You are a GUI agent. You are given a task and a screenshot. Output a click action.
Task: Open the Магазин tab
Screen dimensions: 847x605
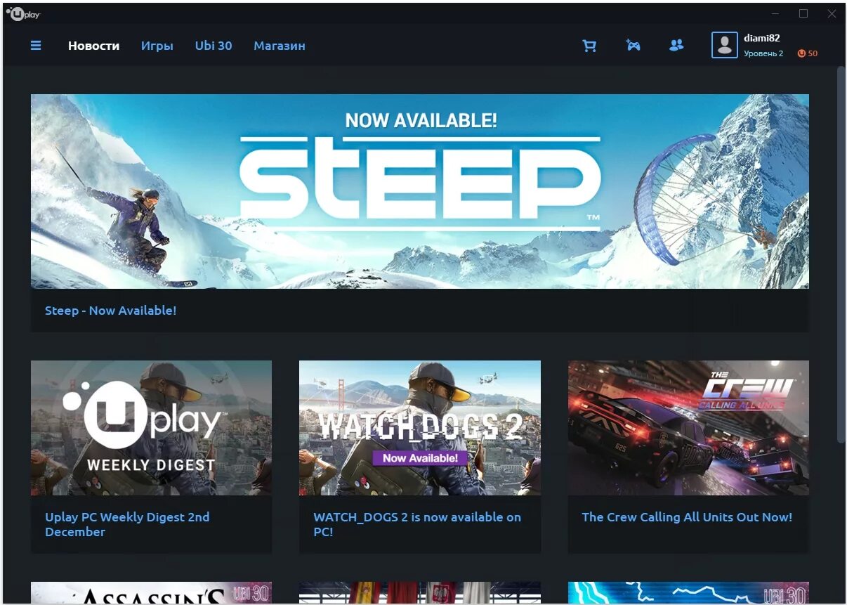pyautogui.click(x=280, y=46)
